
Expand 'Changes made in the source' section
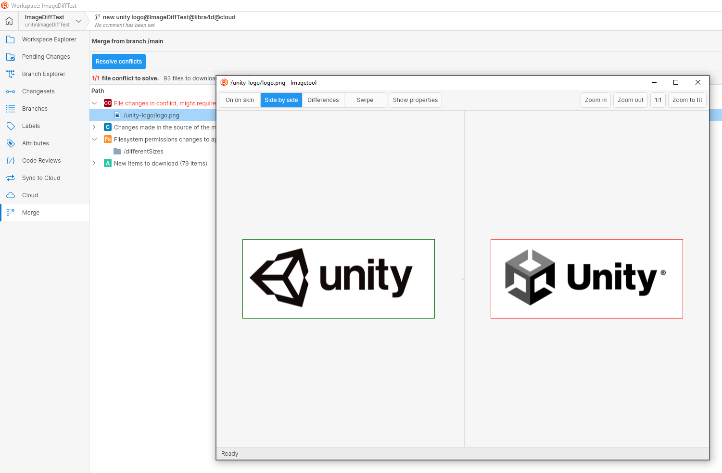(94, 127)
